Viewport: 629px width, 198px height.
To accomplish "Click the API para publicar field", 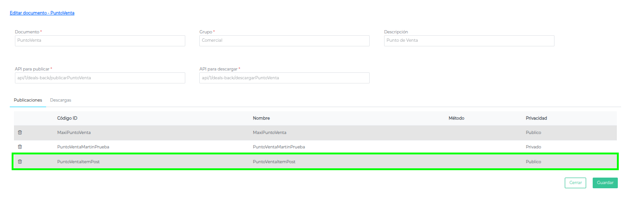I will point(100,78).
